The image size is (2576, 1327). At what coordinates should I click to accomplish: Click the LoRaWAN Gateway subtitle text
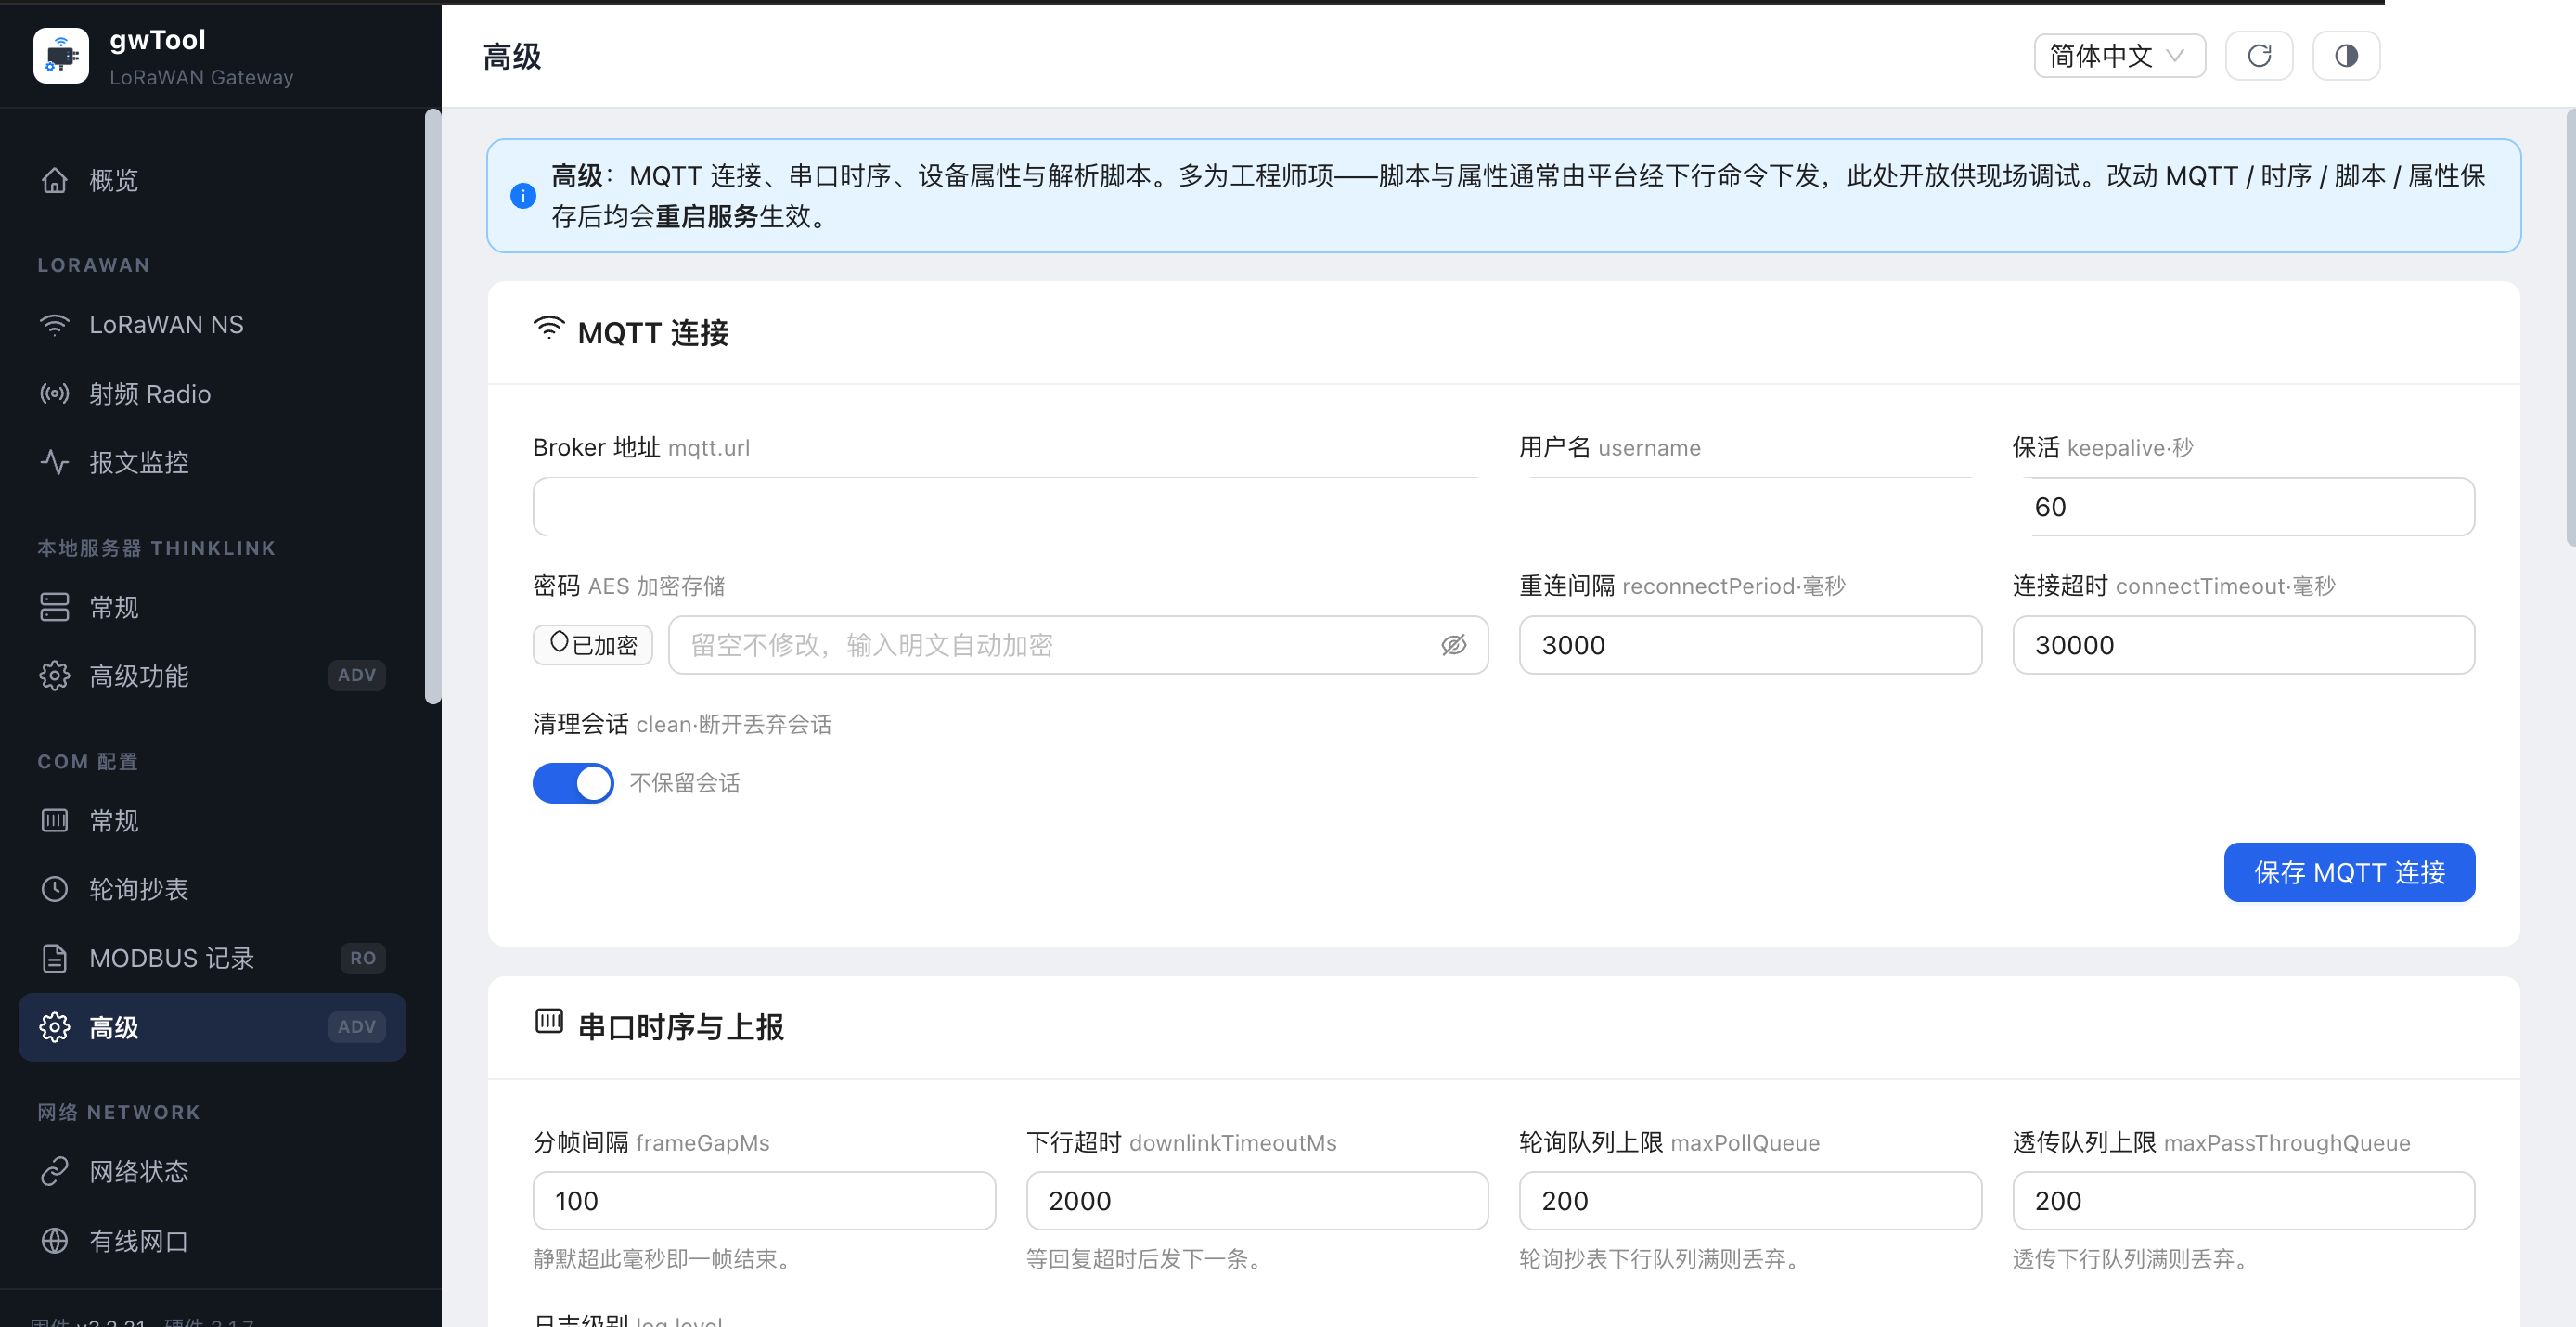point(201,77)
